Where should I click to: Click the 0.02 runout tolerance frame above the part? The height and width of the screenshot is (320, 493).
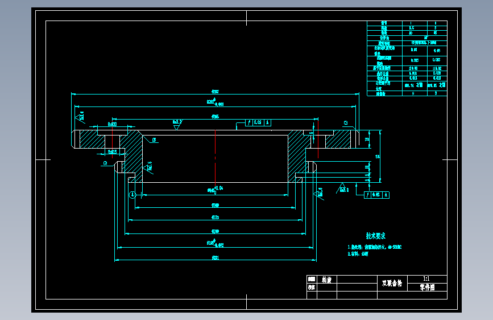(x=258, y=122)
